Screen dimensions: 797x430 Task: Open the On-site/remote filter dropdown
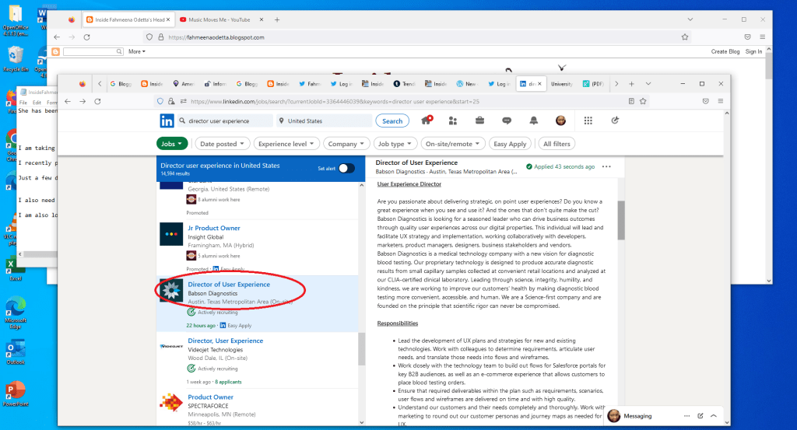pyautogui.click(x=451, y=144)
